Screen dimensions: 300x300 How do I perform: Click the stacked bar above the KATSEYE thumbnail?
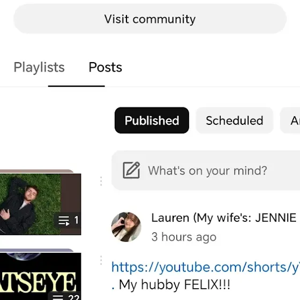37,250
